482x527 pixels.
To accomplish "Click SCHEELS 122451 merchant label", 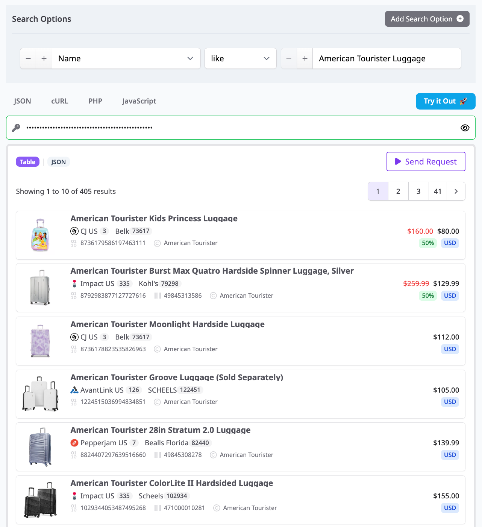I will tap(175, 390).
